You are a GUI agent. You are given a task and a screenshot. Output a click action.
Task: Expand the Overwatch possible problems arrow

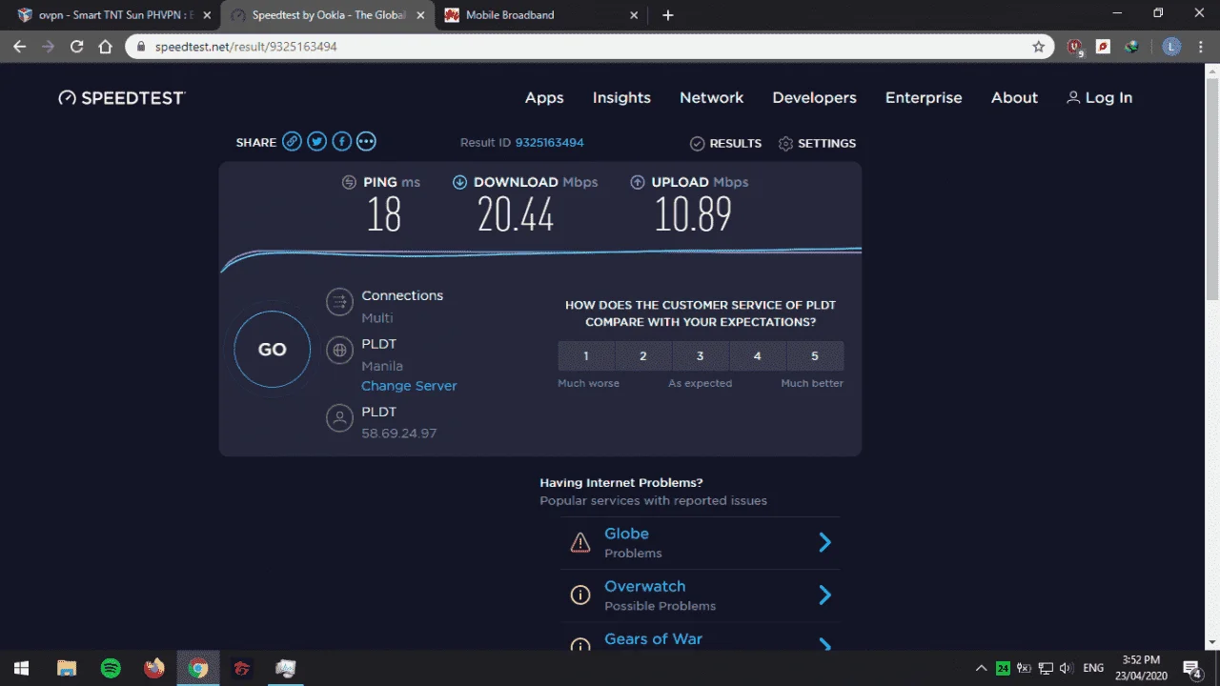tap(825, 595)
